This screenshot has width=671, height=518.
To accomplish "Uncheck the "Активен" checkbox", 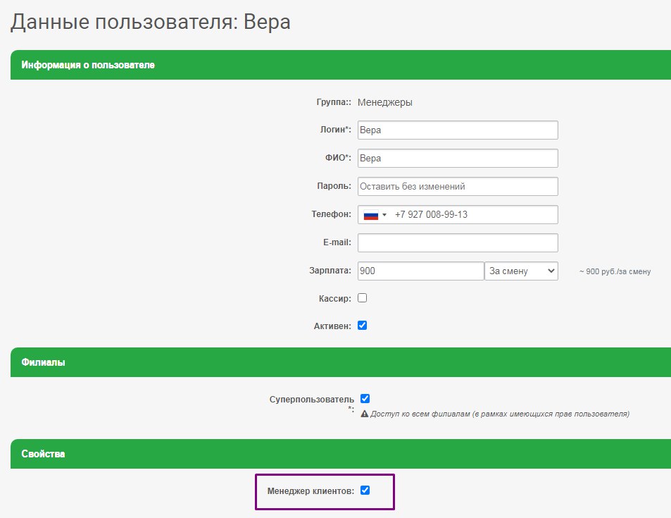I will (x=363, y=325).
